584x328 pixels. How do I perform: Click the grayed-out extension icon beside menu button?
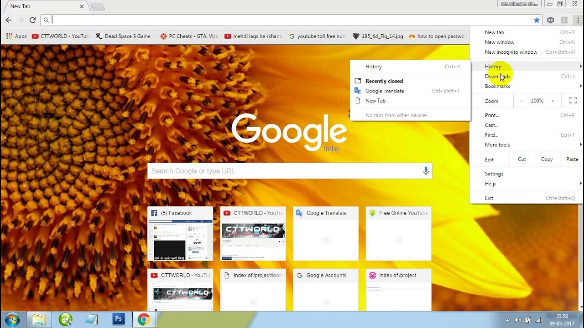(x=564, y=20)
